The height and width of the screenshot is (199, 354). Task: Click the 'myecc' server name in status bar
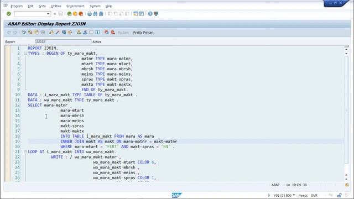pyautogui.click(x=303, y=195)
